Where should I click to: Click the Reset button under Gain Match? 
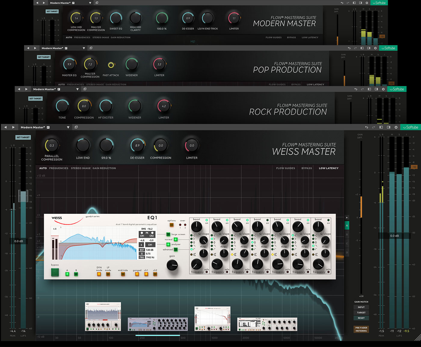(x=361, y=318)
